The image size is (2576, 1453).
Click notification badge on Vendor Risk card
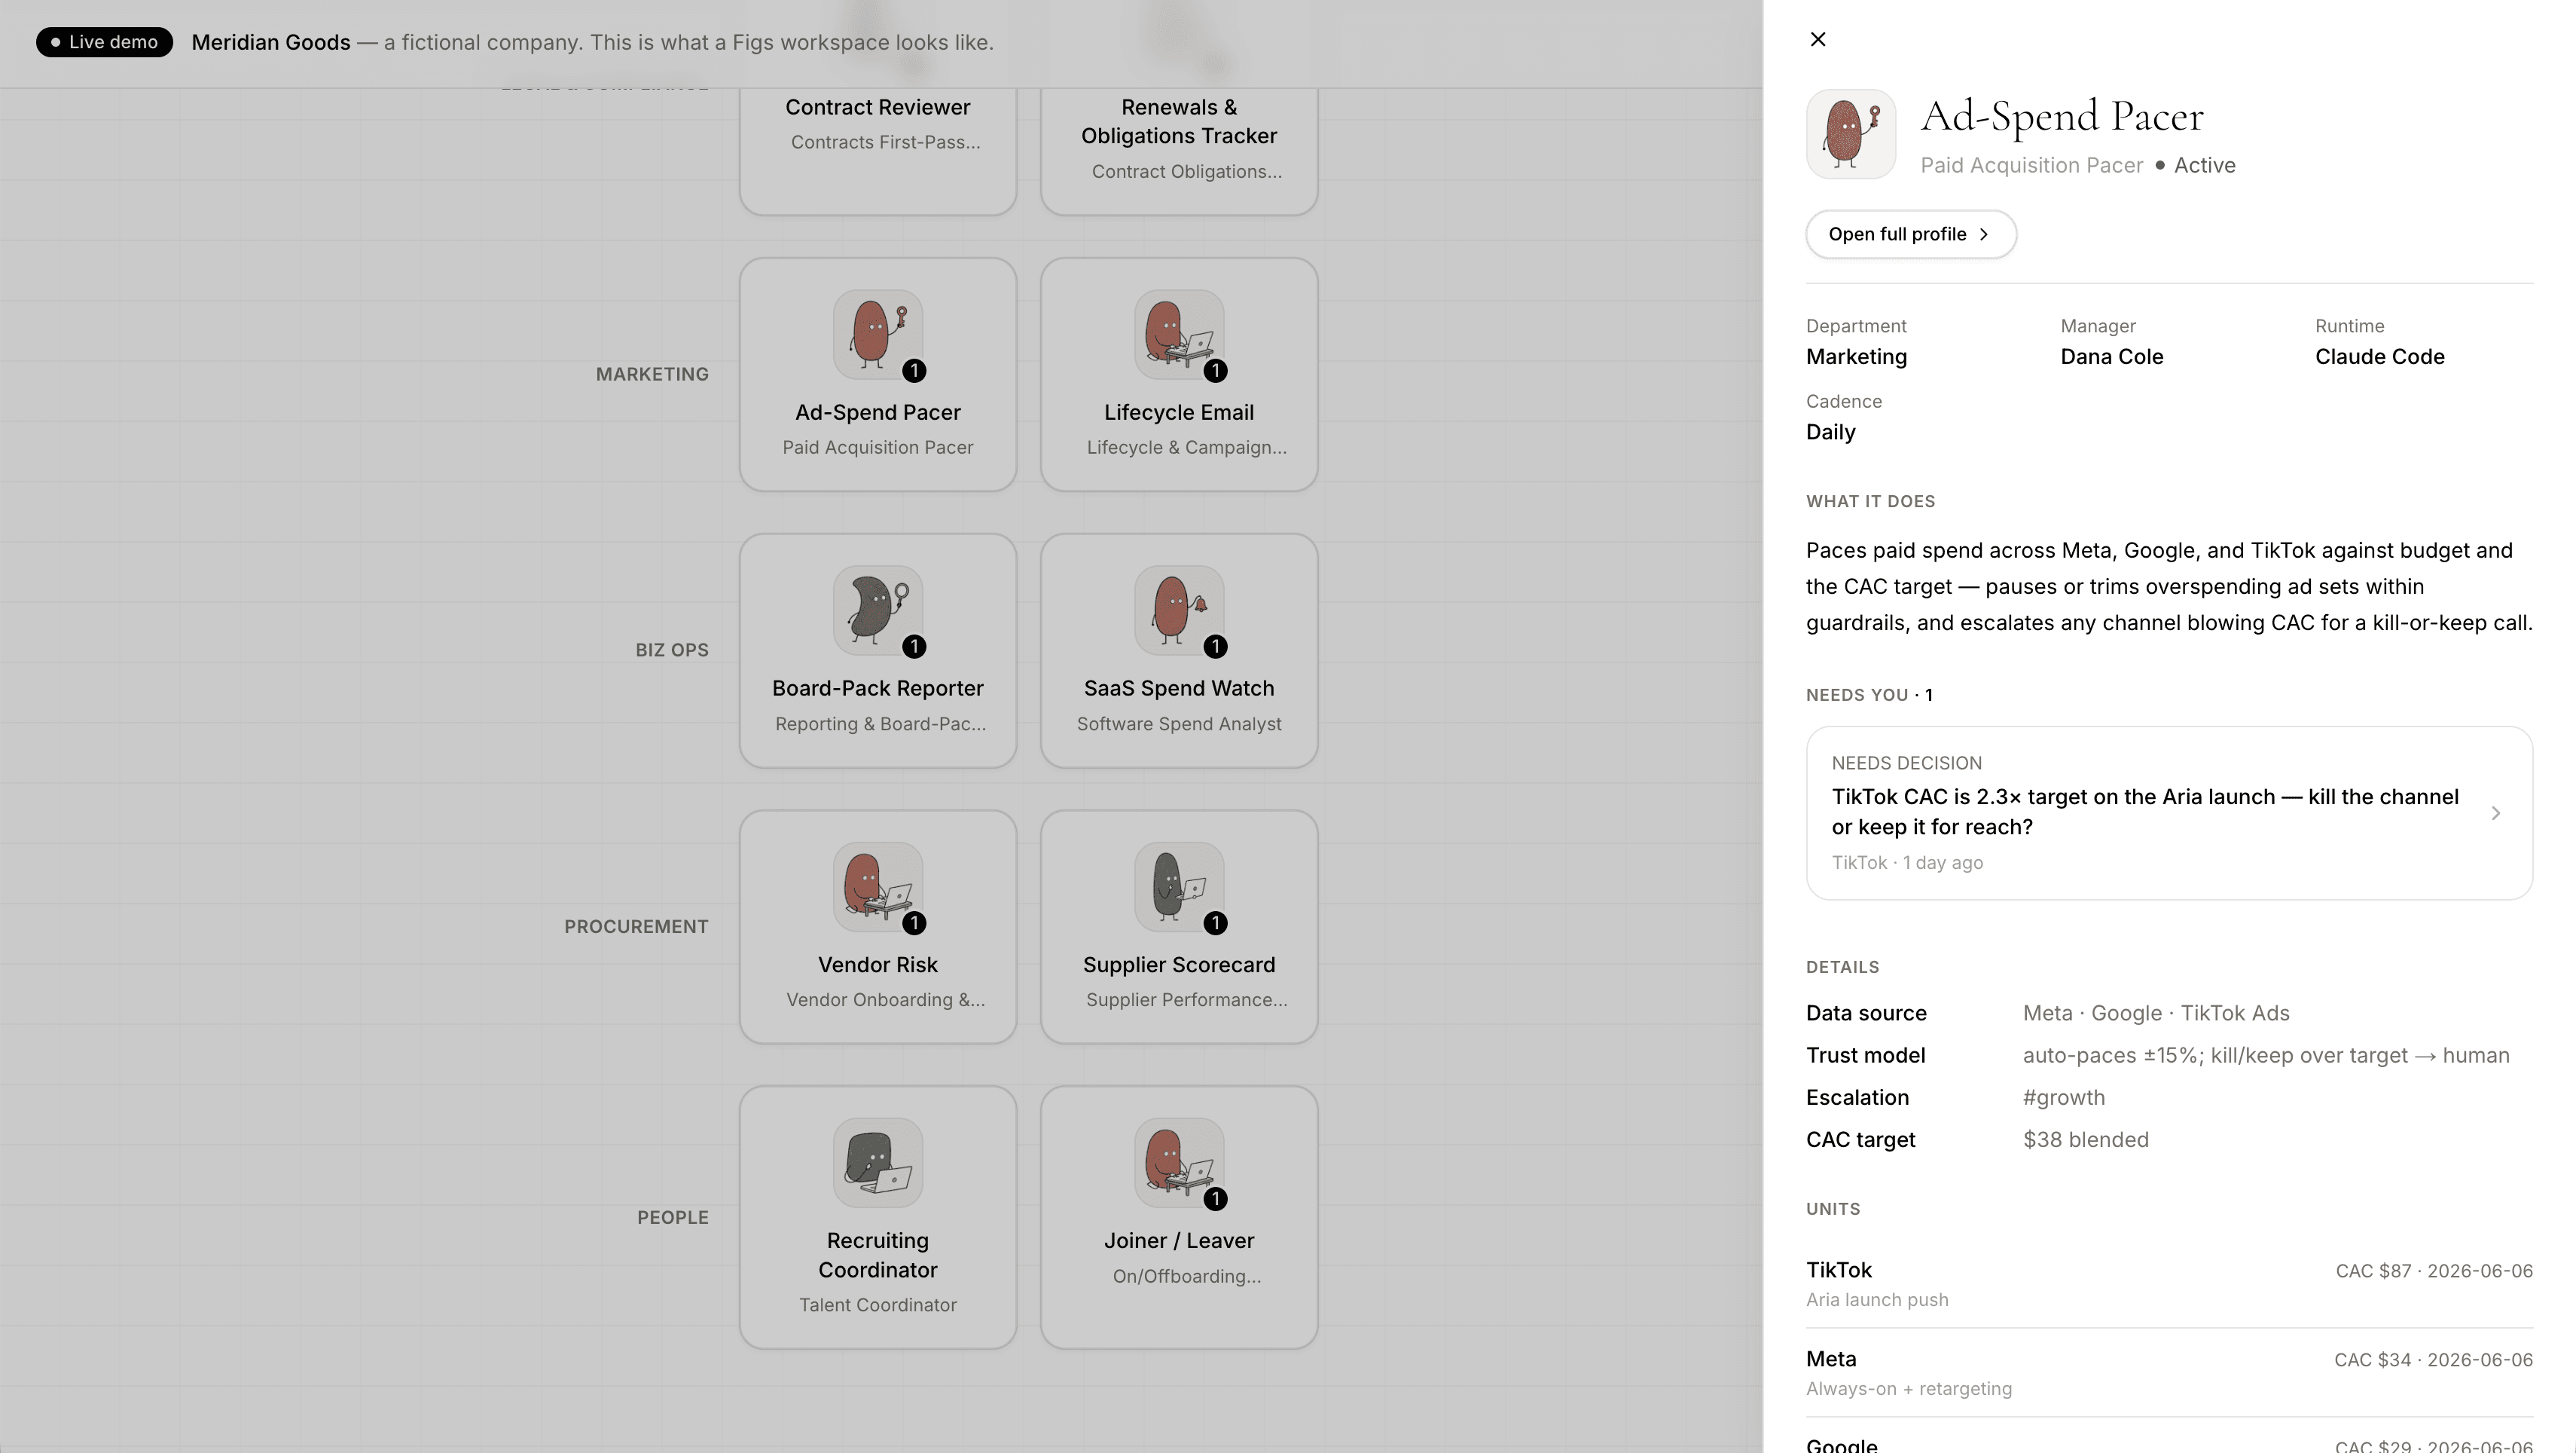914,924
